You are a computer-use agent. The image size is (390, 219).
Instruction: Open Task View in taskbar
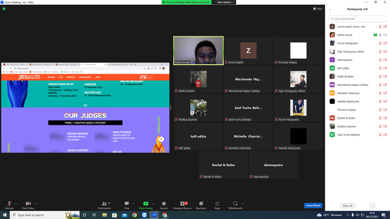click(94, 215)
